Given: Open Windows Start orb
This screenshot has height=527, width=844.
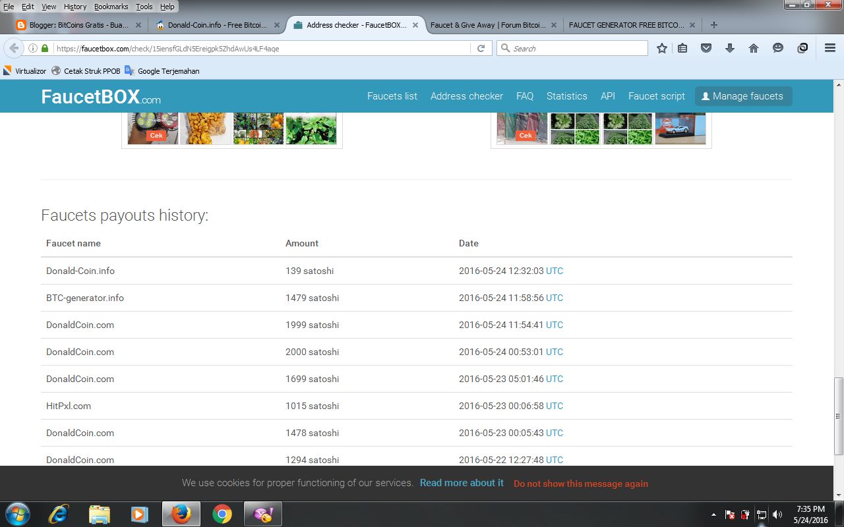Looking at the screenshot, I should pos(17,514).
